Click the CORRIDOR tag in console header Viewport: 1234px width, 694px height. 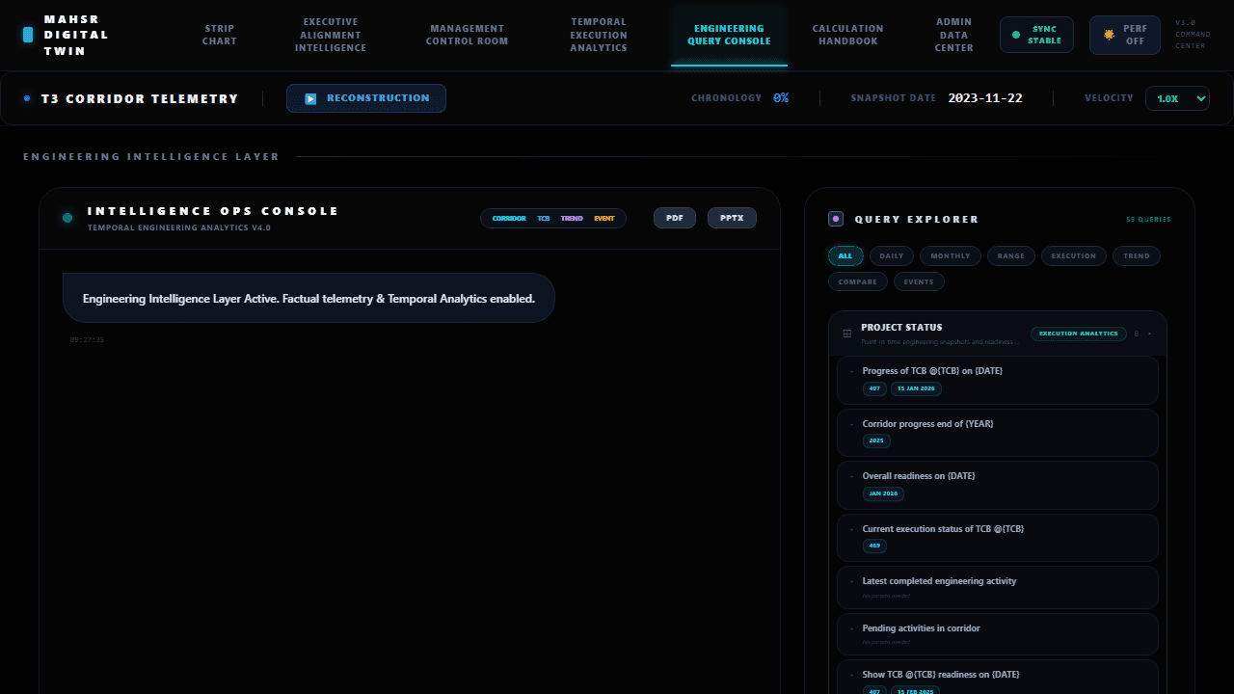click(x=509, y=219)
